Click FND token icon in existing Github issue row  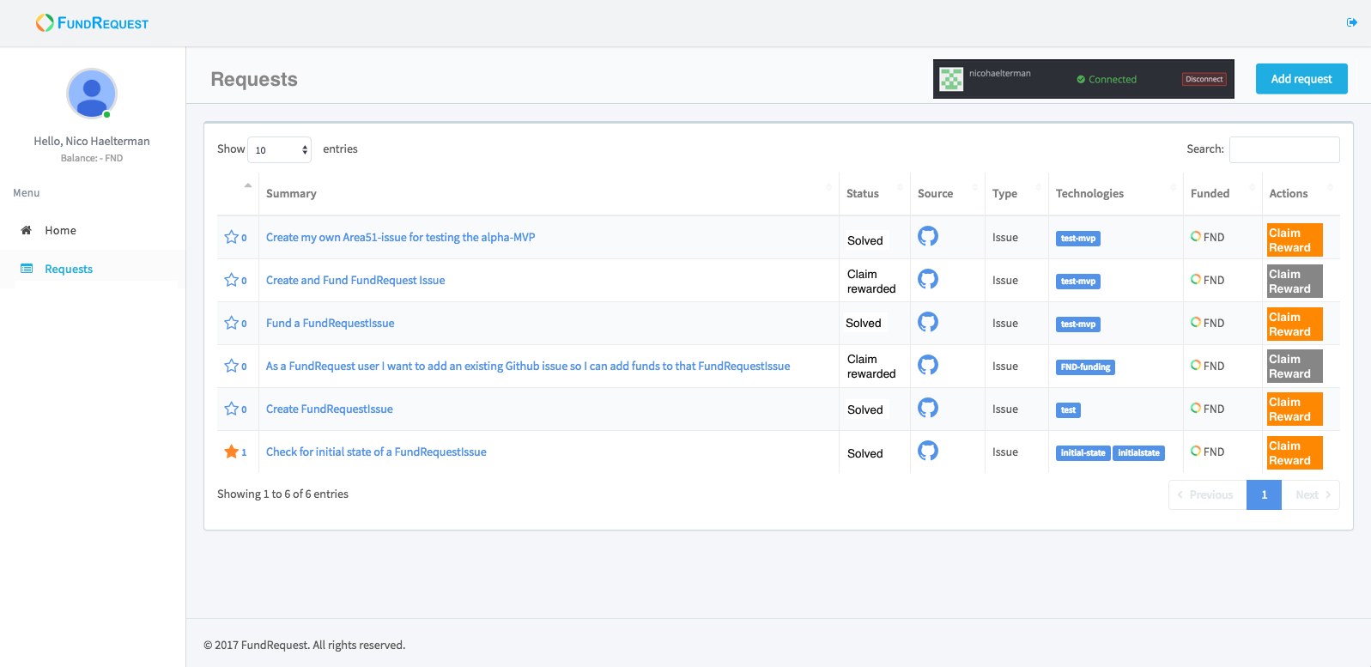1196,365
